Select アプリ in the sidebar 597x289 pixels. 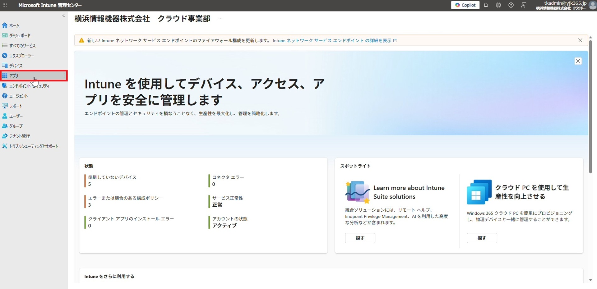(x=14, y=76)
